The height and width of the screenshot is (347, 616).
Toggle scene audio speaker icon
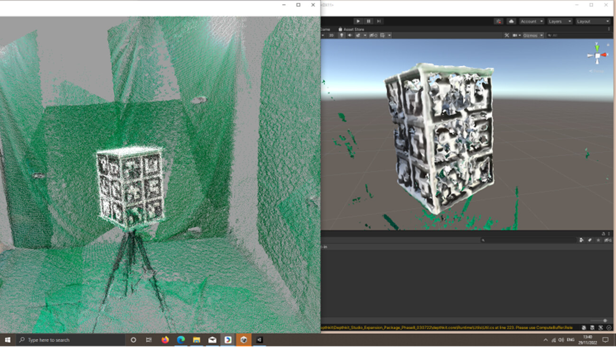click(350, 35)
